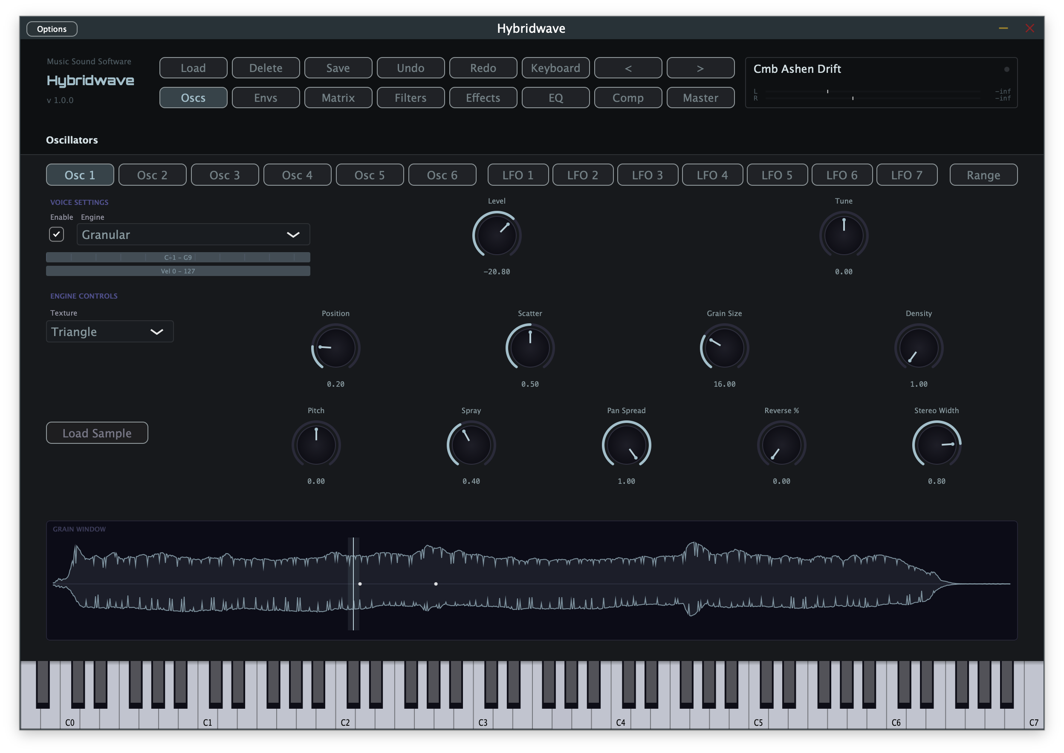Click the Save preset button
Viewport: 1064px width, 753px height.
[338, 68]
